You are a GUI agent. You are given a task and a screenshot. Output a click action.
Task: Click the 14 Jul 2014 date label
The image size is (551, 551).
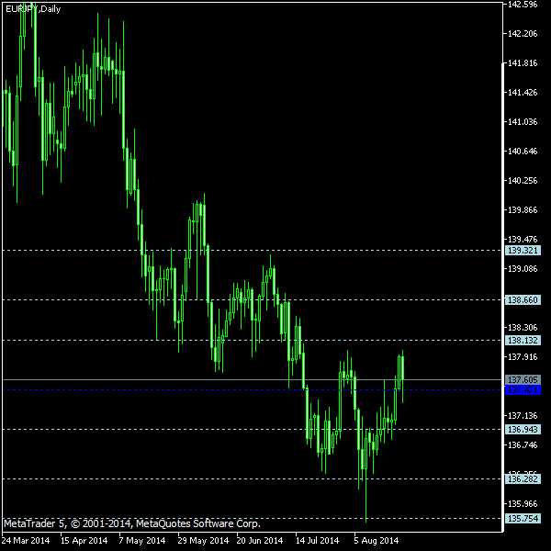318,541
